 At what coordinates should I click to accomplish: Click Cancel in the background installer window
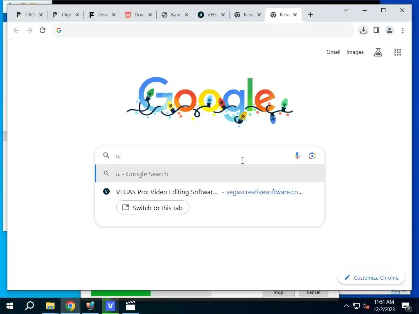313,293
